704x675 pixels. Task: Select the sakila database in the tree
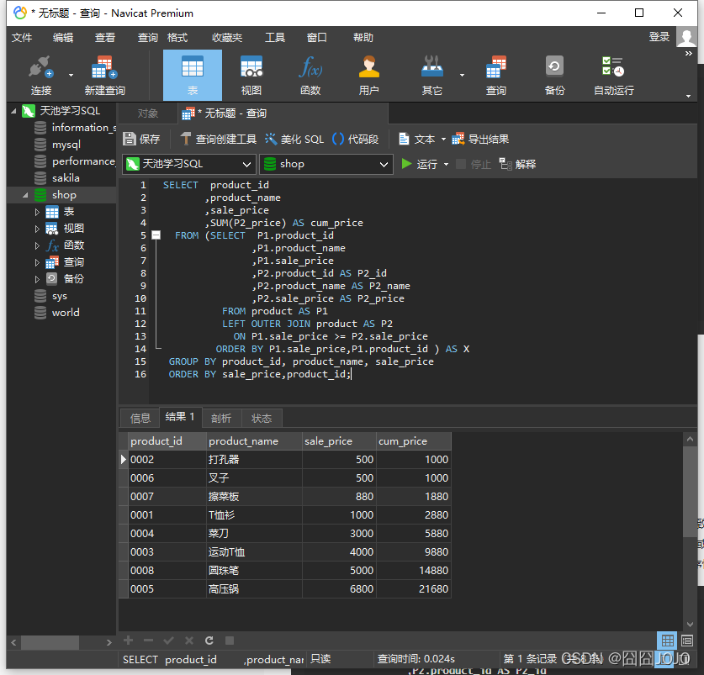[x=66, y=178]
